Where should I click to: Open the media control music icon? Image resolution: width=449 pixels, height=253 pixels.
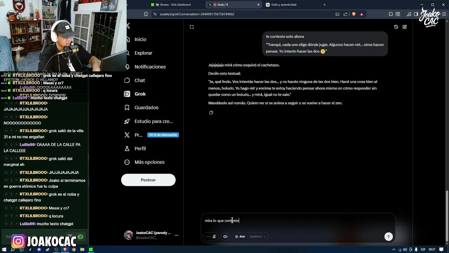pyautogui.click(x=409, y=14)
